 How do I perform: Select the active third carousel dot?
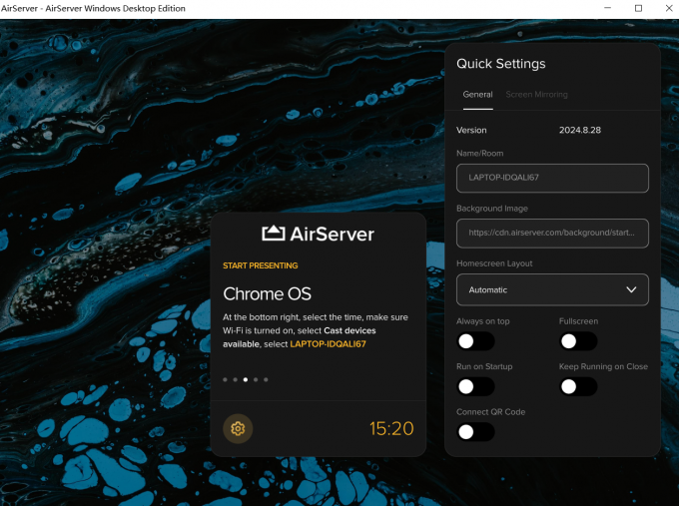tap(246, 379)
